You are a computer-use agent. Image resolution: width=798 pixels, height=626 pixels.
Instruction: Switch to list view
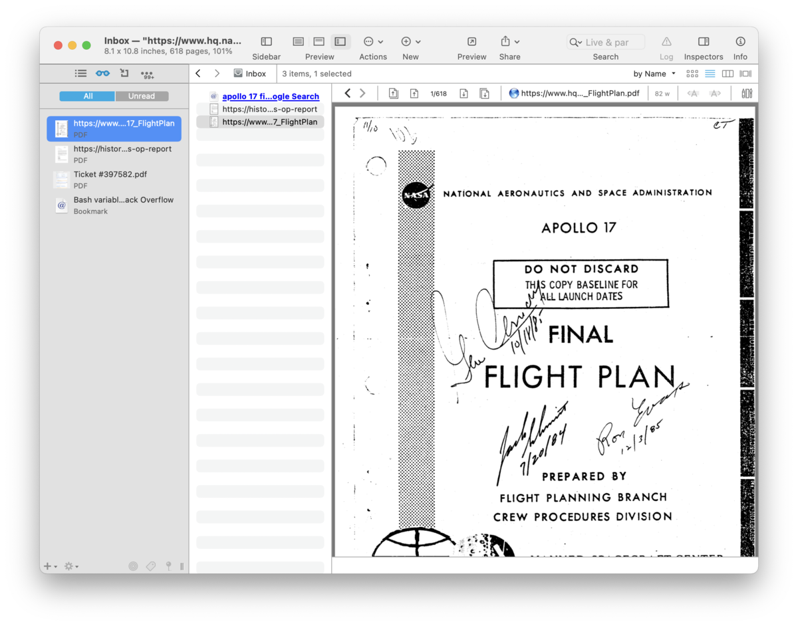710,74
